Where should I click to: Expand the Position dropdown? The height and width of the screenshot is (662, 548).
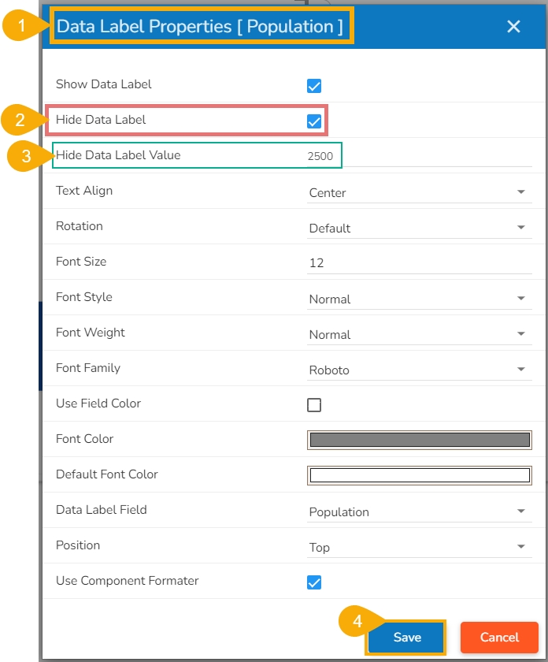[417, 547]
